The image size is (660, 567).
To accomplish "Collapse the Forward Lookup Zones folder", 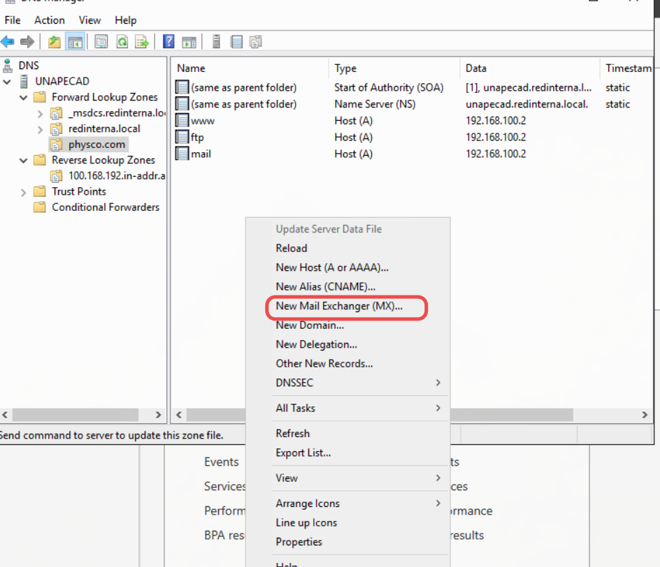I will pyautogui.click(x=24, y=98).
